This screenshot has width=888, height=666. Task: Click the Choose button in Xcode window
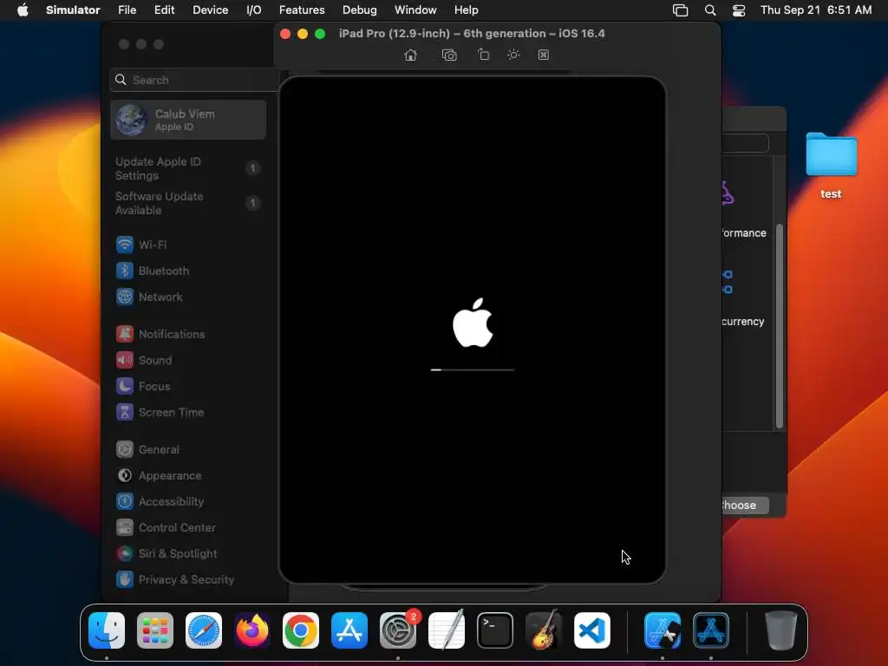(x=743, y=506)
